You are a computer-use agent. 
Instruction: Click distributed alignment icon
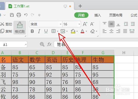pyautogui.click(x=132, y=31)
